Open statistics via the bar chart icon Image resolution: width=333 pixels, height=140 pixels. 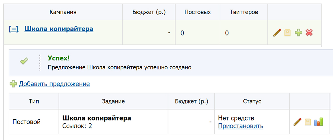tap(319, 122)
